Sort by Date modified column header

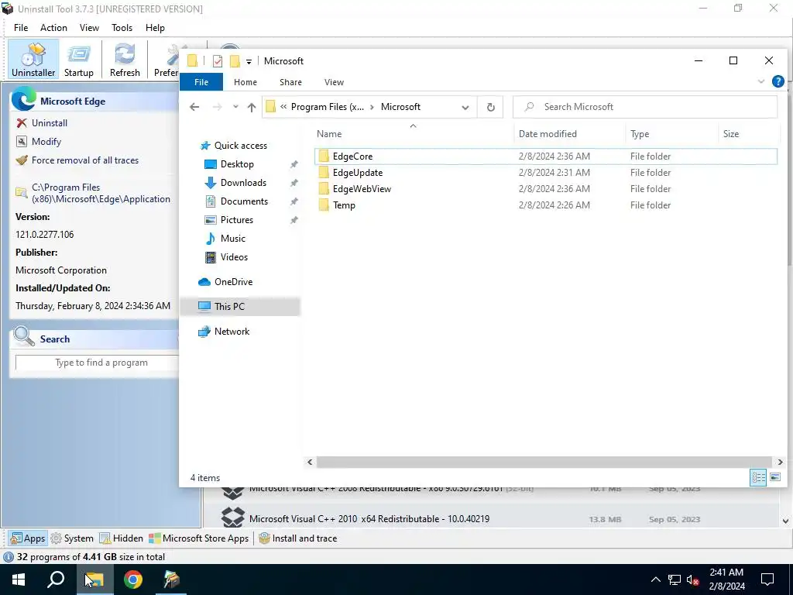click(569, 133)
